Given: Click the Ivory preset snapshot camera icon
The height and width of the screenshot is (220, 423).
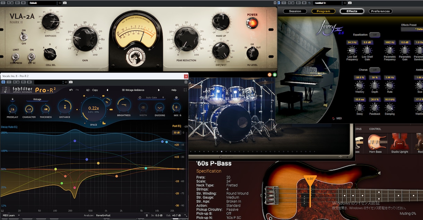Looking at the screenshot, I should tap(349, 3).
